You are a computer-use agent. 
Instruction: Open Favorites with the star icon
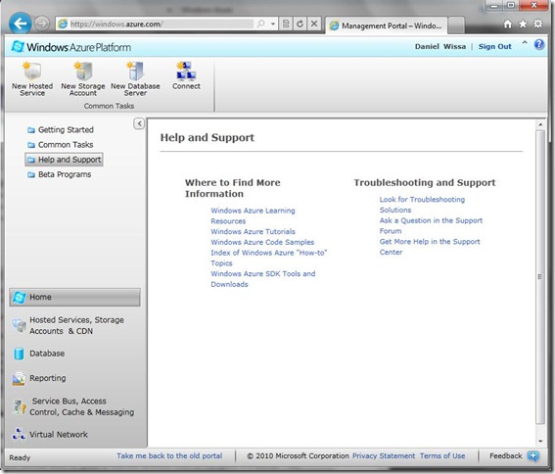[x=523, y=24]
